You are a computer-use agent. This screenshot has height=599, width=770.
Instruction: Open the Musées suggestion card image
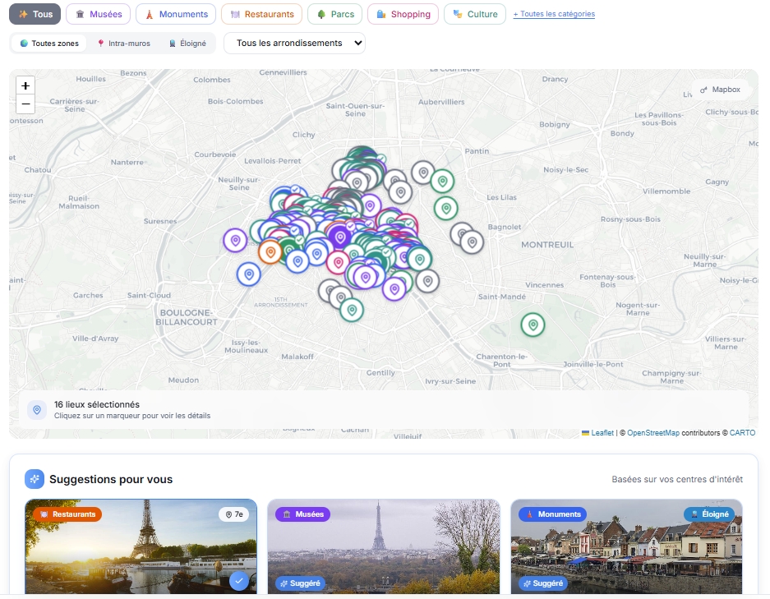pos(384,547)
